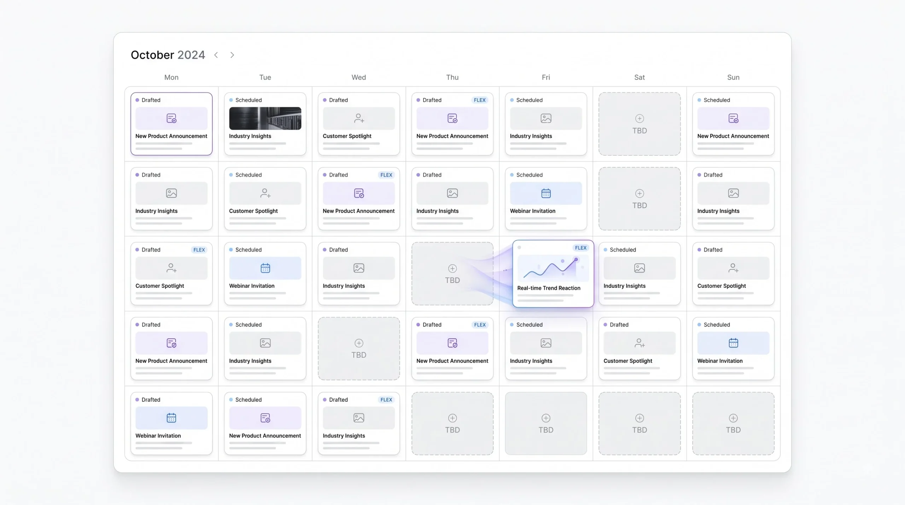905x505 pixels.
Task: Click plus icon on Friday's TBD slot
Action: coord(546,418)
